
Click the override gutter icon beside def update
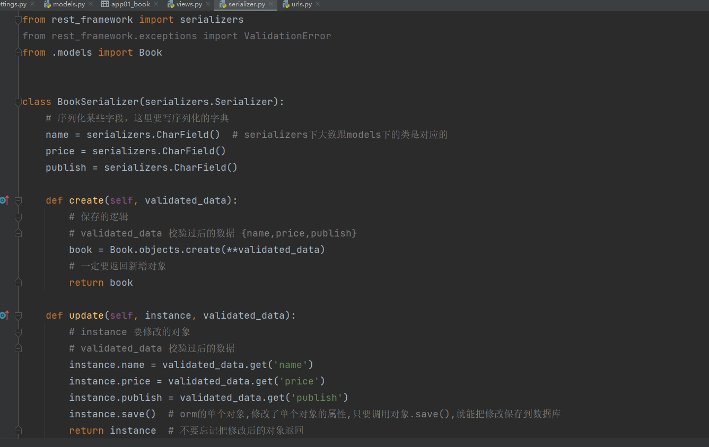pyautogui.click(x=4, y=315)
